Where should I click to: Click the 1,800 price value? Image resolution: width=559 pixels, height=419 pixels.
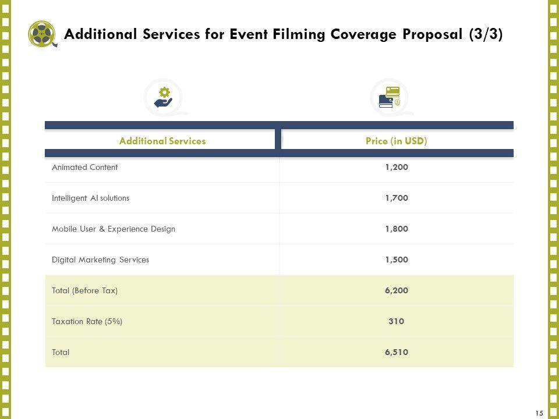(396, 229)
